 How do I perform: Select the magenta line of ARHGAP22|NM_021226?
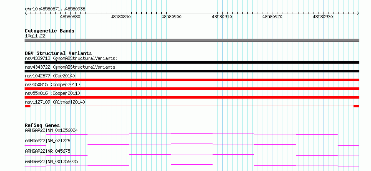[192, 144]
